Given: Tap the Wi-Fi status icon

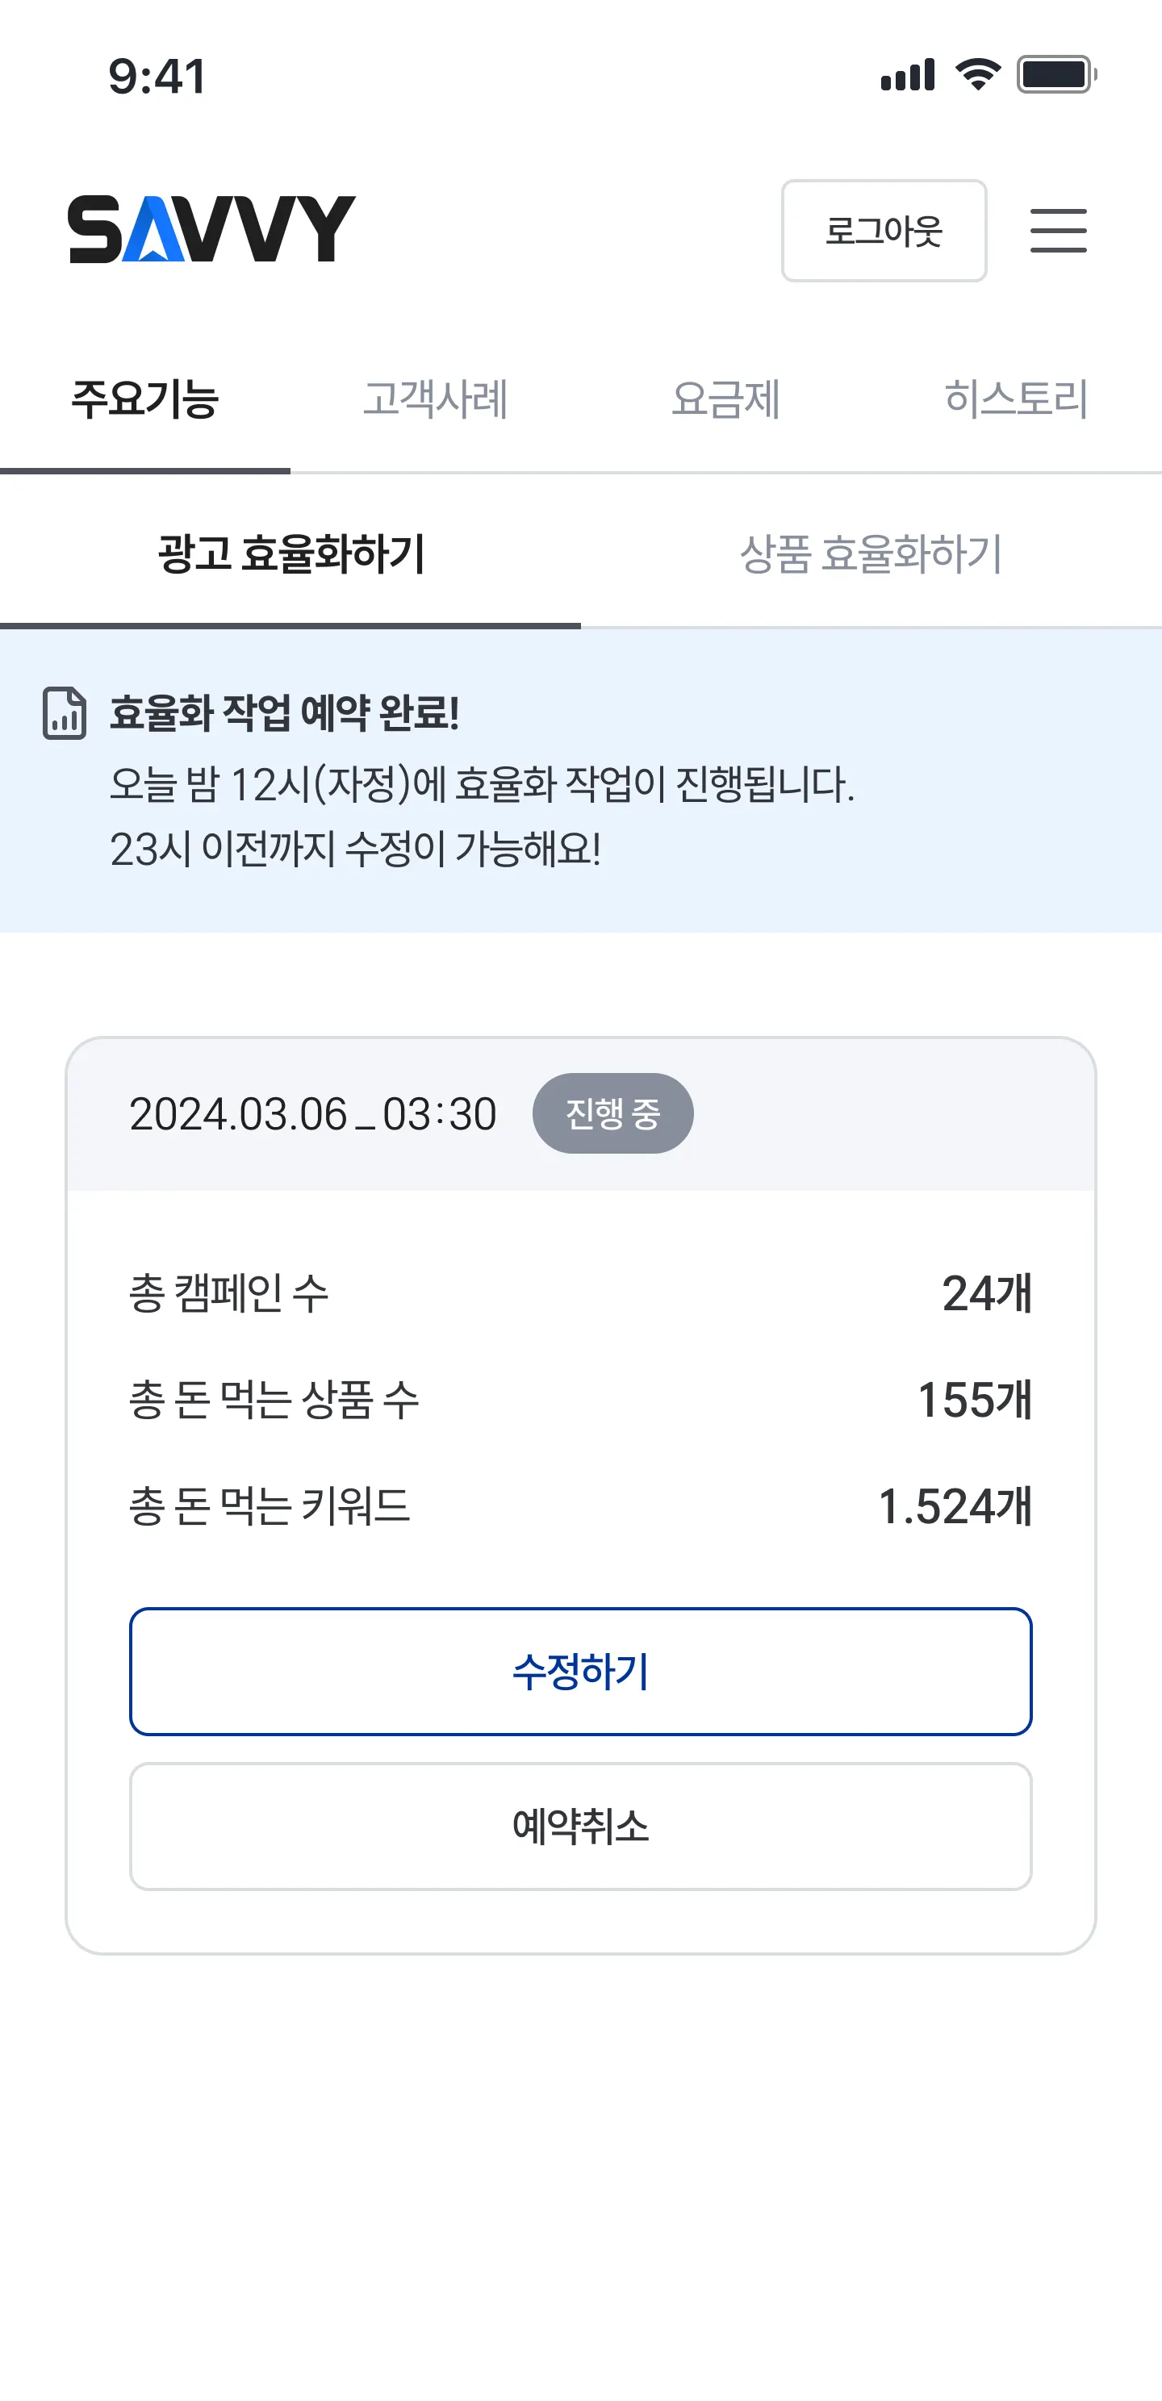Looking at the screenshot, I should click(x=977, y=74).
